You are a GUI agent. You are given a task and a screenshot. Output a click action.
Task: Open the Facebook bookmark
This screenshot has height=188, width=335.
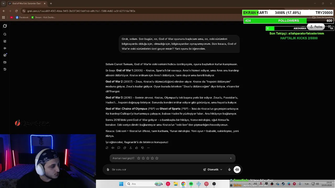point(22,17)
